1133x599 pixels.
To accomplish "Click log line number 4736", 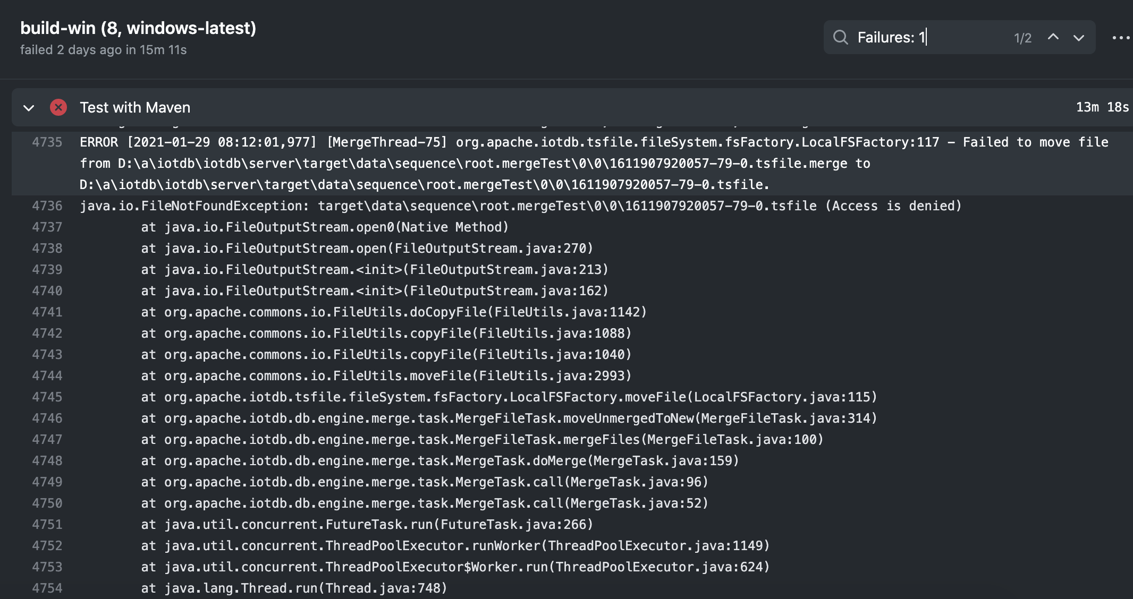I will pos(47,206).
